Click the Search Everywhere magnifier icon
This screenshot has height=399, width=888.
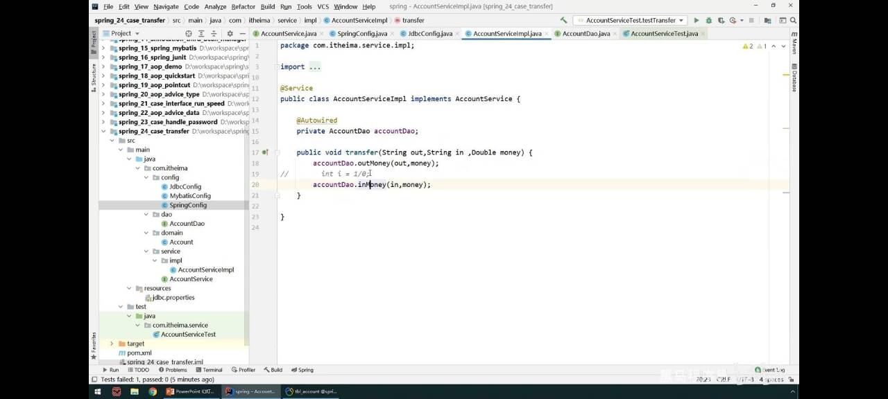[x=792, y=21]
